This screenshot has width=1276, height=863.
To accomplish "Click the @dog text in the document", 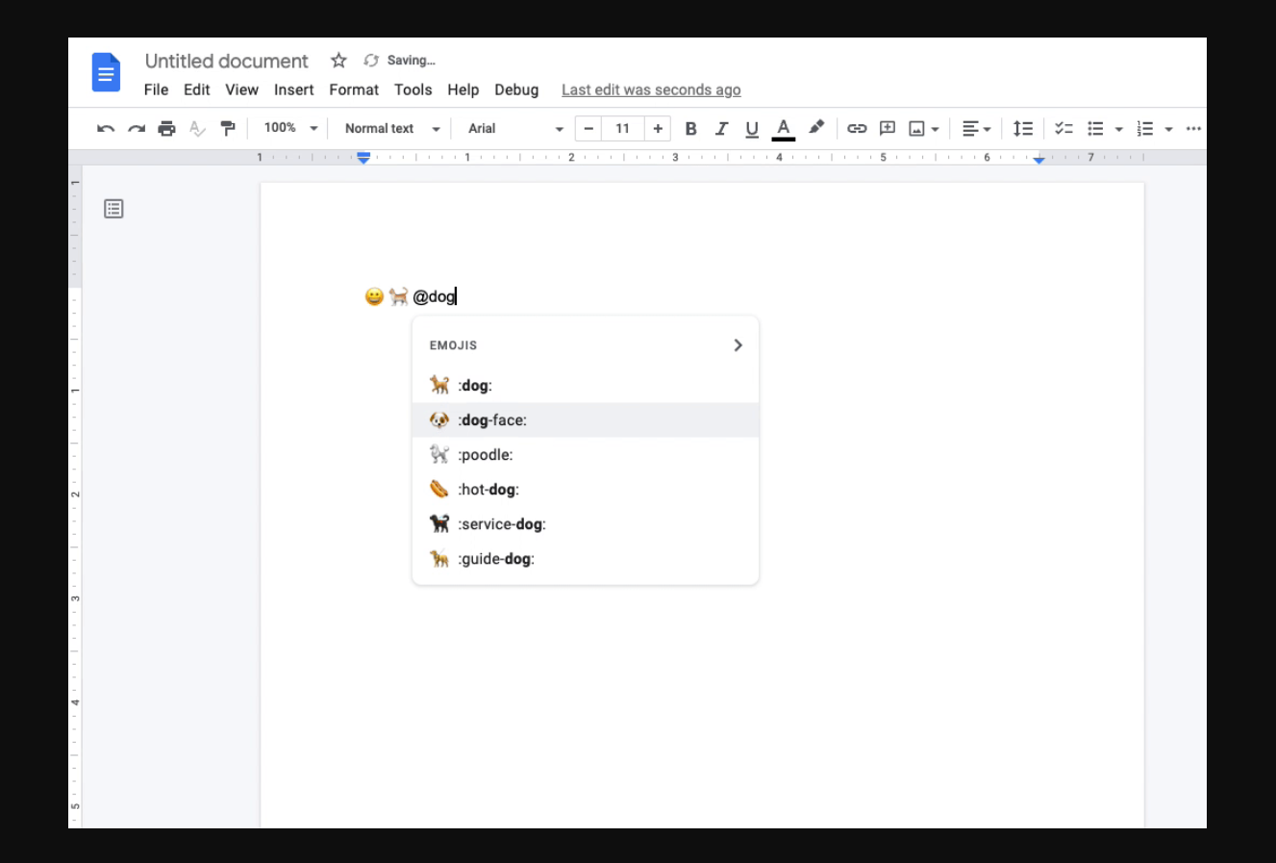I will click(434, 296).
